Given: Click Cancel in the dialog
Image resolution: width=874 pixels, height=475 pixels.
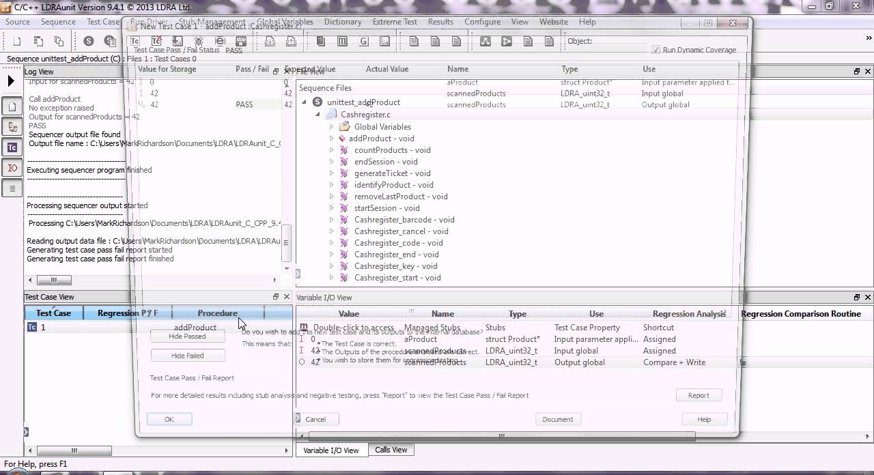Looking at the screenshot, I should (315, 419).
